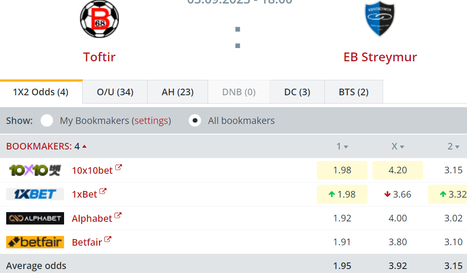Sort by draw column X arrow
Viewport: 467px width, 273px height.
[402, 147]
